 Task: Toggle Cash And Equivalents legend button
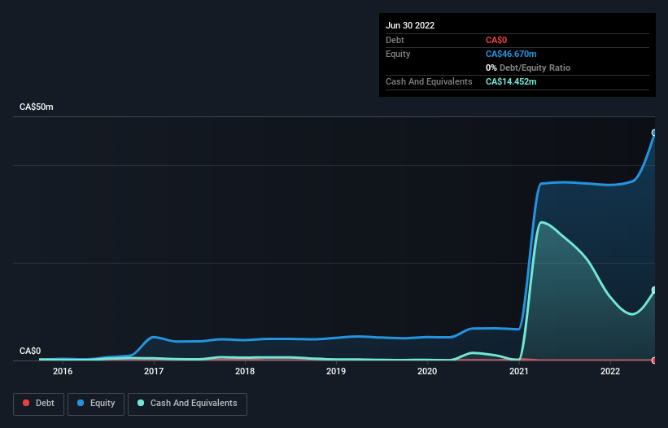(x=187, y=404)
